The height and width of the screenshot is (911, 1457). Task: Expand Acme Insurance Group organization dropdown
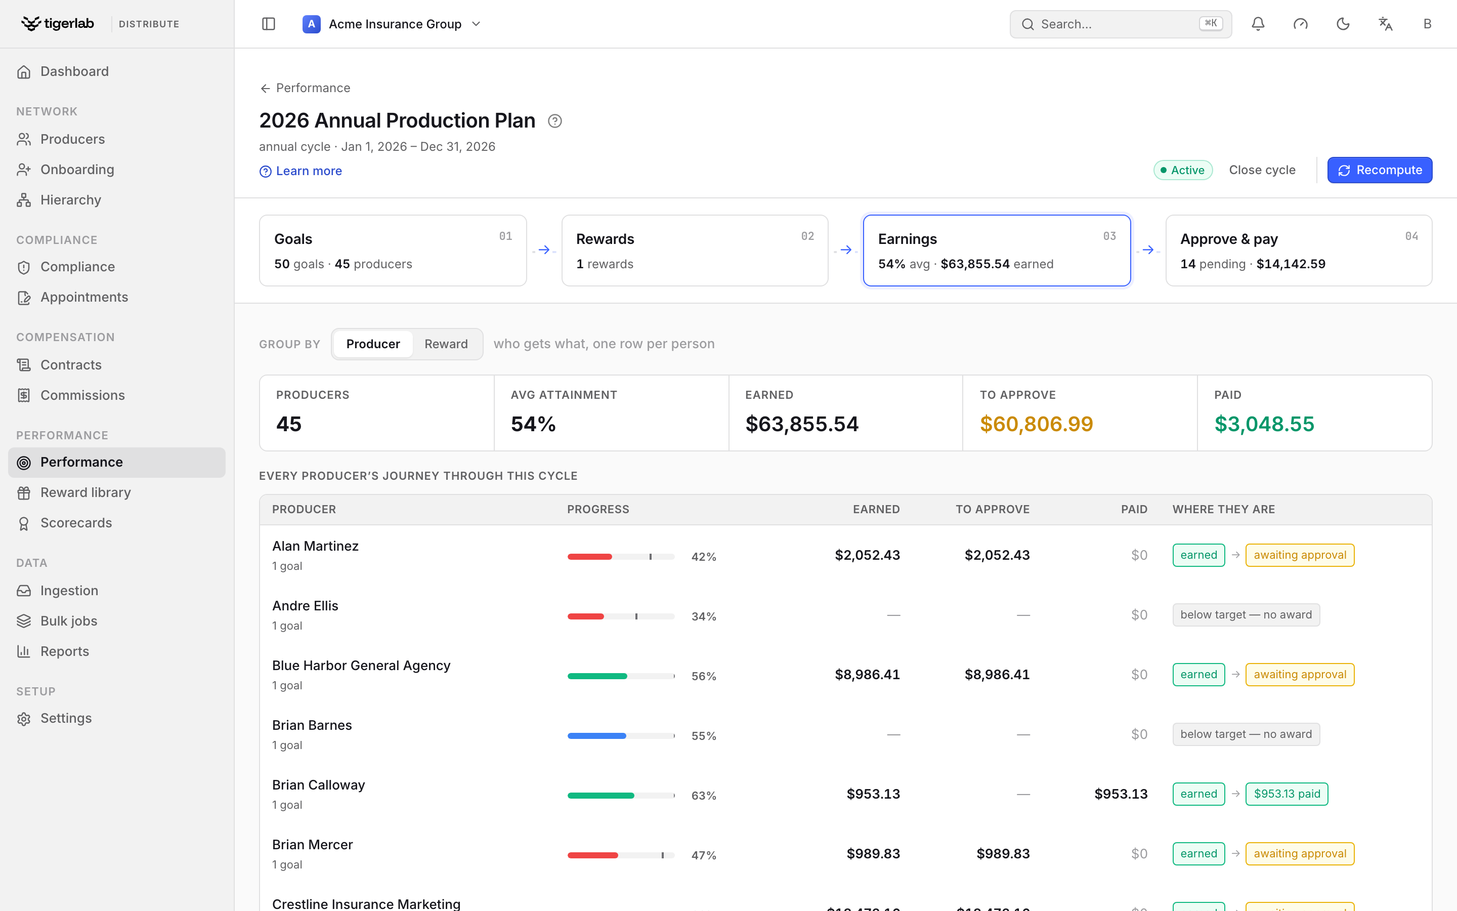coord(392,24)
